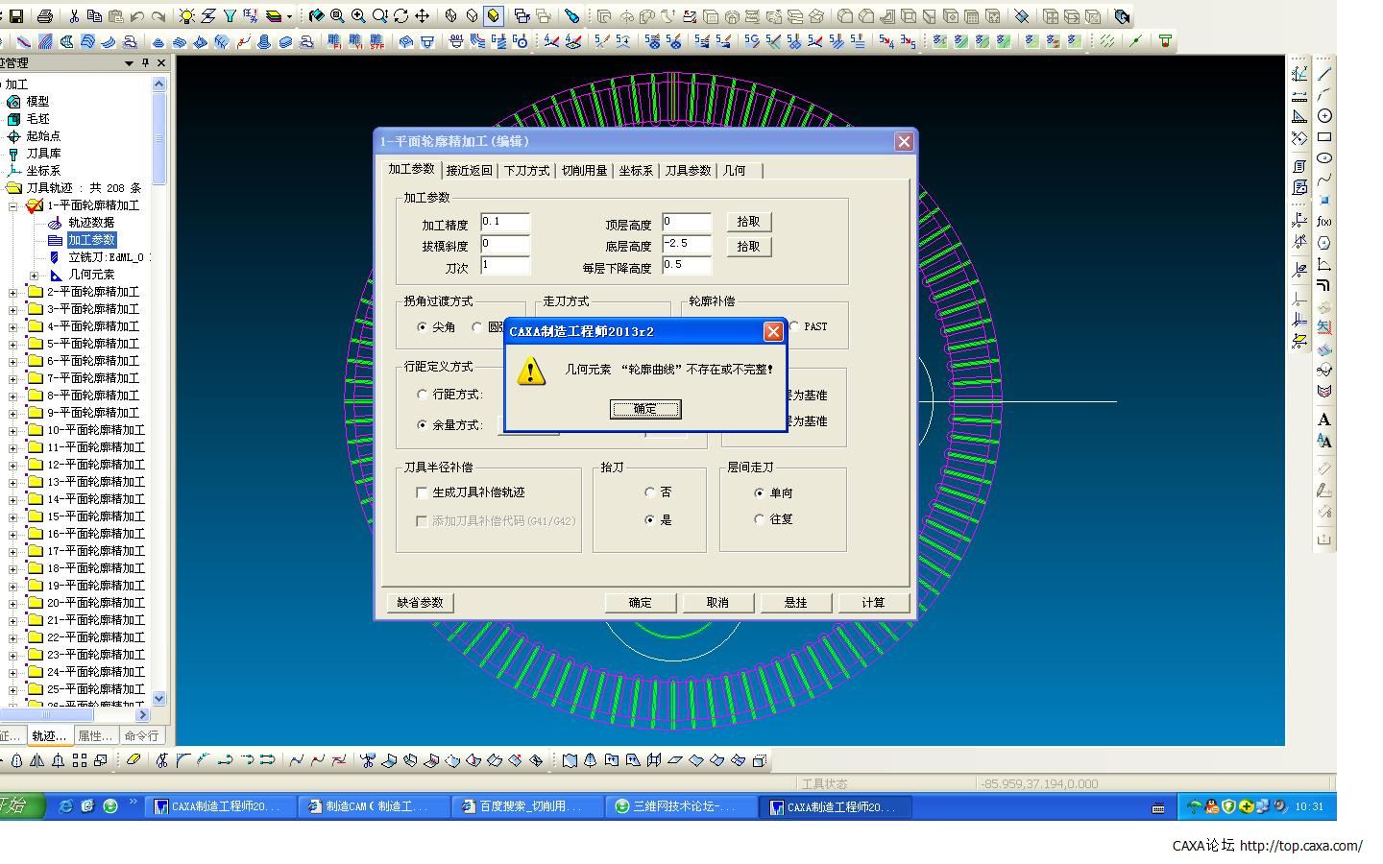The image size is (1383, 864).
Task: Click the pan view cross-arrows icon
Action: pos(422,16)
